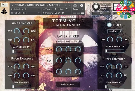Click the Filter Envelope ATT knob
Screen dimensions: 135x91
pos(109,66)
